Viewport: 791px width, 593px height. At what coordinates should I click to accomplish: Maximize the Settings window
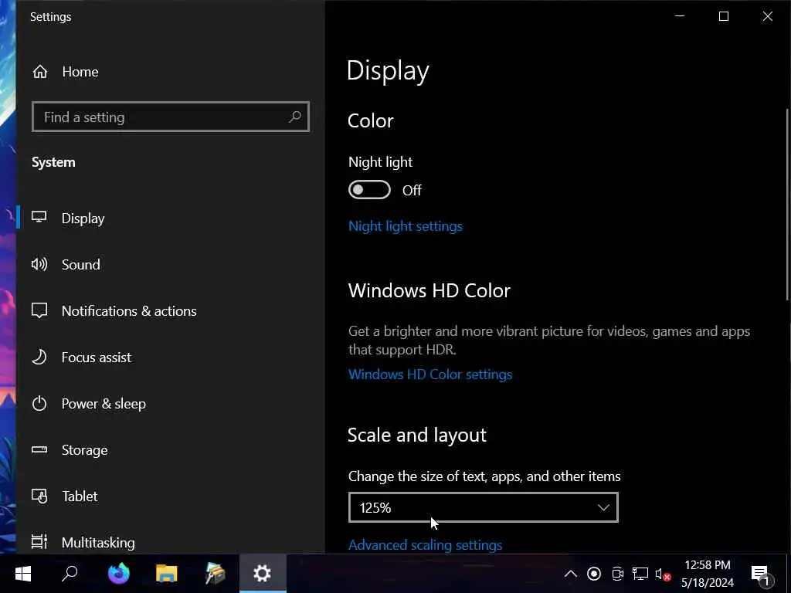tap(723, 17)
